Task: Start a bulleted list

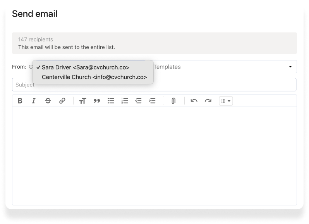Action: [x=111, y=101]
